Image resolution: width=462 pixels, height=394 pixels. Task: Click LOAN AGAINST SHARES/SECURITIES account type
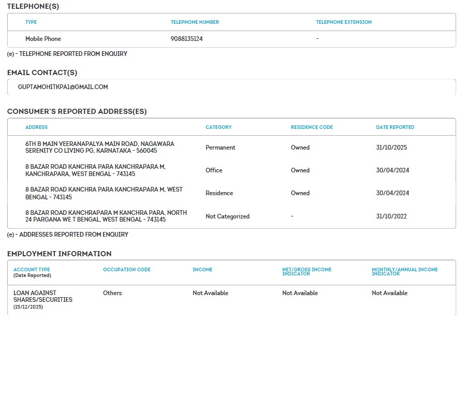click(42, 296)
